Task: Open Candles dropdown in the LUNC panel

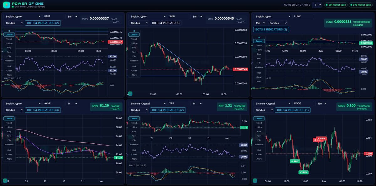Action: pyautogui.click(x=277, y=23)
